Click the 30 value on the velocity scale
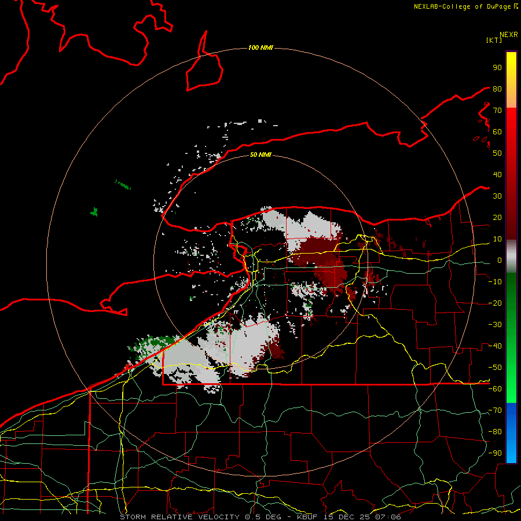 coord(497,196)
